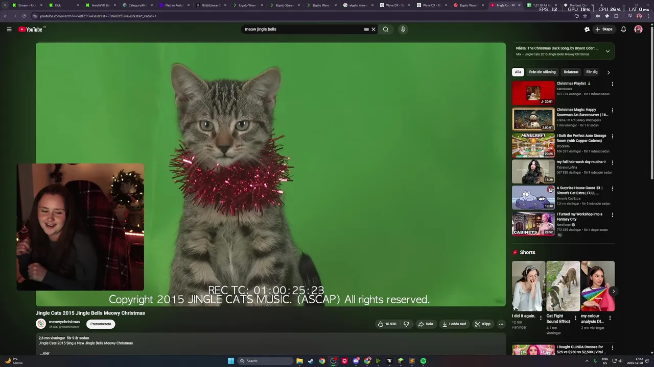
Task: Open more actions ellipsis under the video
Action: click(501, 324)
